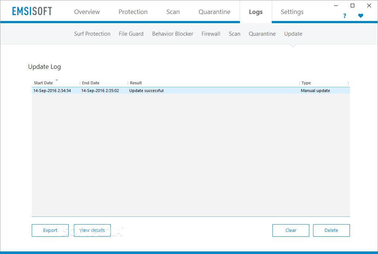The image size is (378, 254).
Task: Click the 14-Sep-2016 2:35:02 end date cell
Action: click(100, 91)
